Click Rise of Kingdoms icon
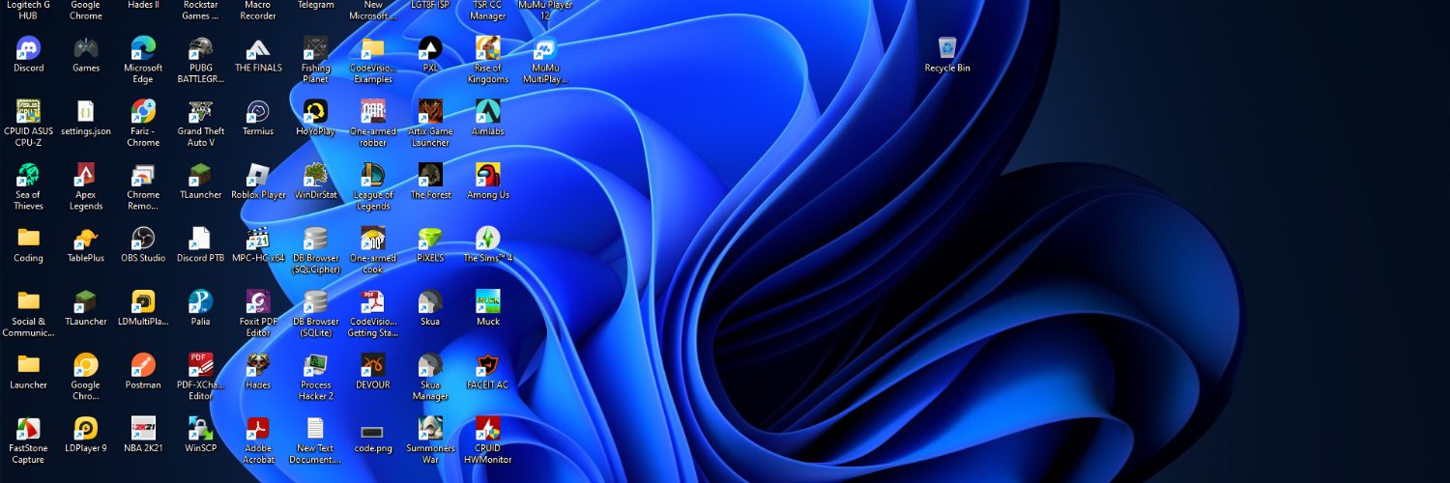Screen dimensions: 1450x483 coord(488,48)
